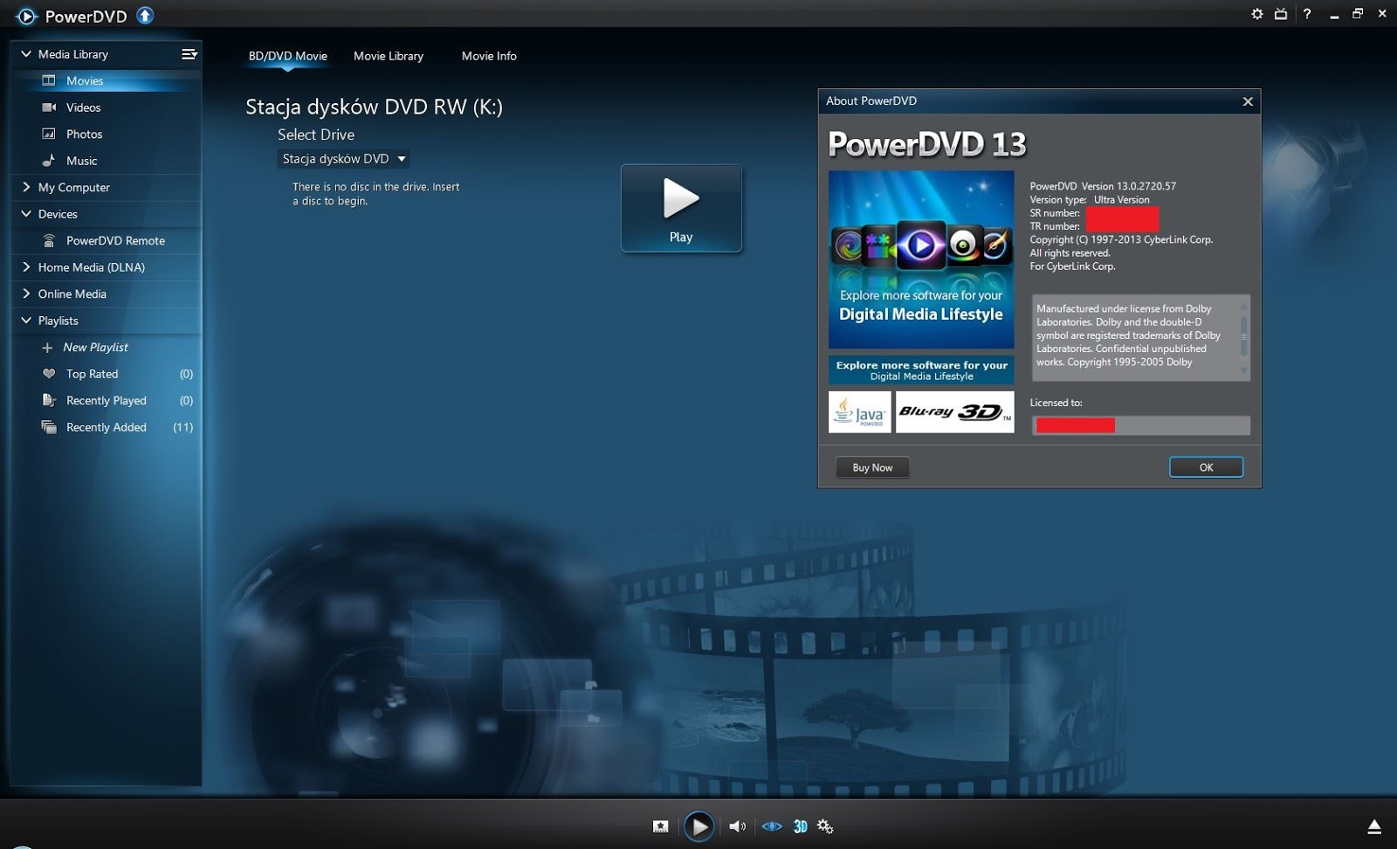Open the Media Library view options menu icon

pos(189,54)
